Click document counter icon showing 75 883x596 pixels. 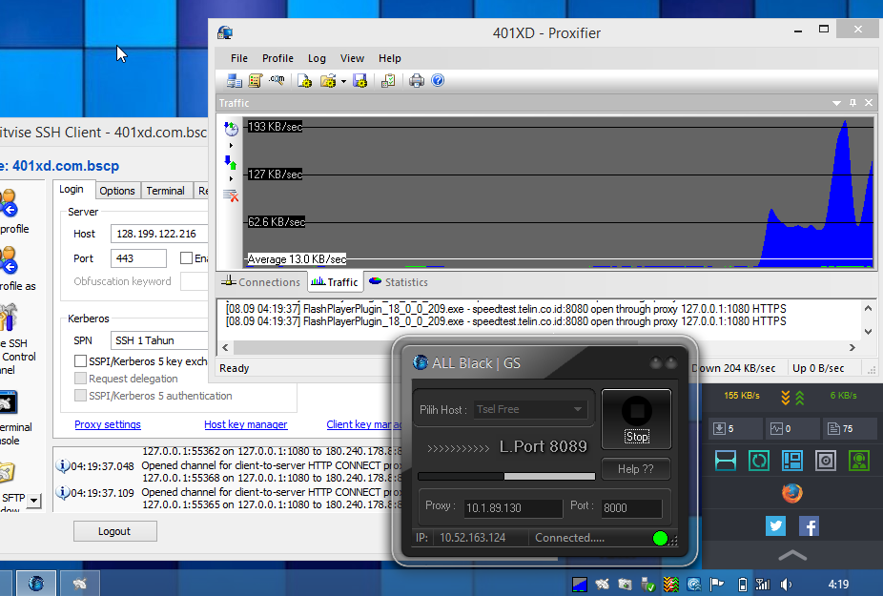(x=833, y=429)
